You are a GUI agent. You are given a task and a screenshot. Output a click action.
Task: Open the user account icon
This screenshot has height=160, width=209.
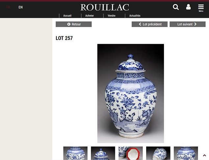pyautogui.click(x=188, y=7)
